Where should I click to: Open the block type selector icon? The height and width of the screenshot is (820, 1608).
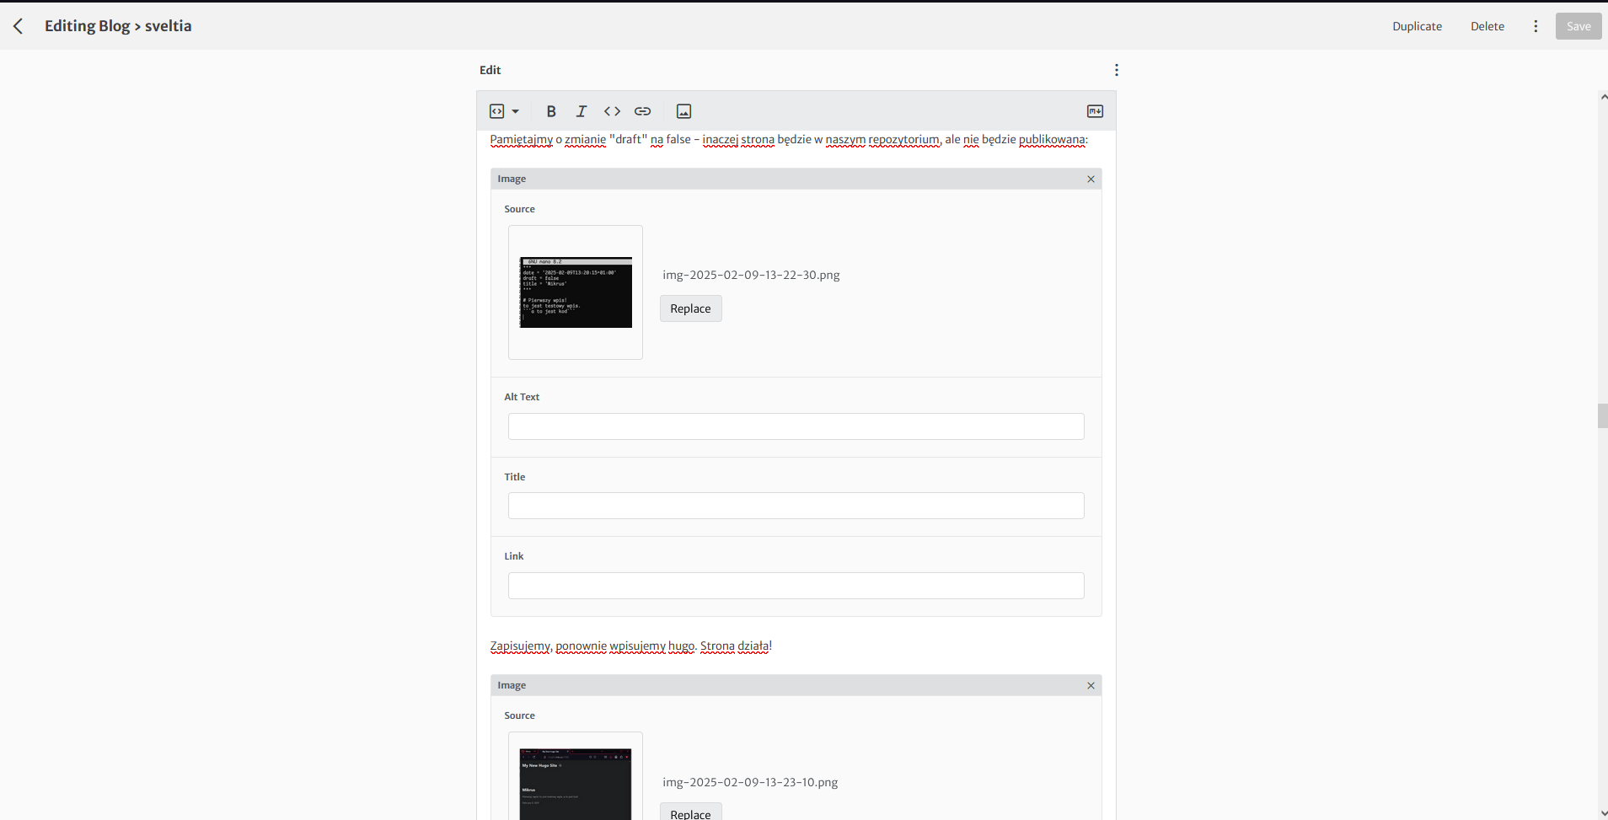497,111
